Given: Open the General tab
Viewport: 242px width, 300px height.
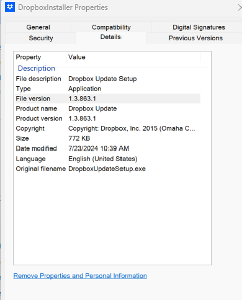Looking at the screenshot, I should click(x=38, y=27).
